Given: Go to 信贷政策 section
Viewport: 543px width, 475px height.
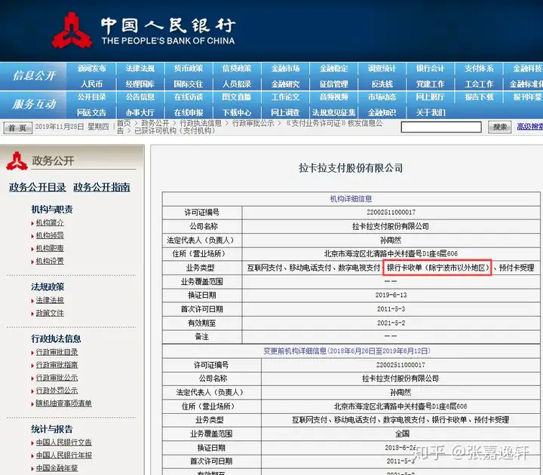Looking at the screenshot, I should point(237,69).
